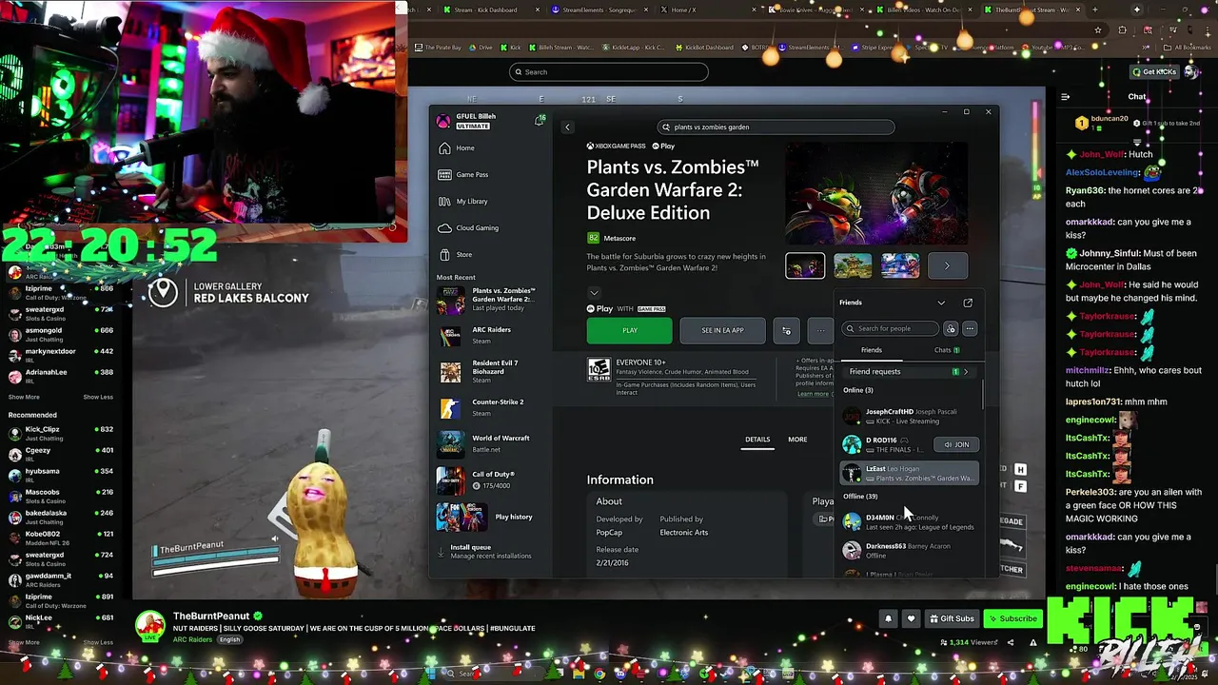The width and height of the screenshot is (1218, 685).
Task: Open Counter-Strike 2 in recent list
Action: [x=490, y=407]
